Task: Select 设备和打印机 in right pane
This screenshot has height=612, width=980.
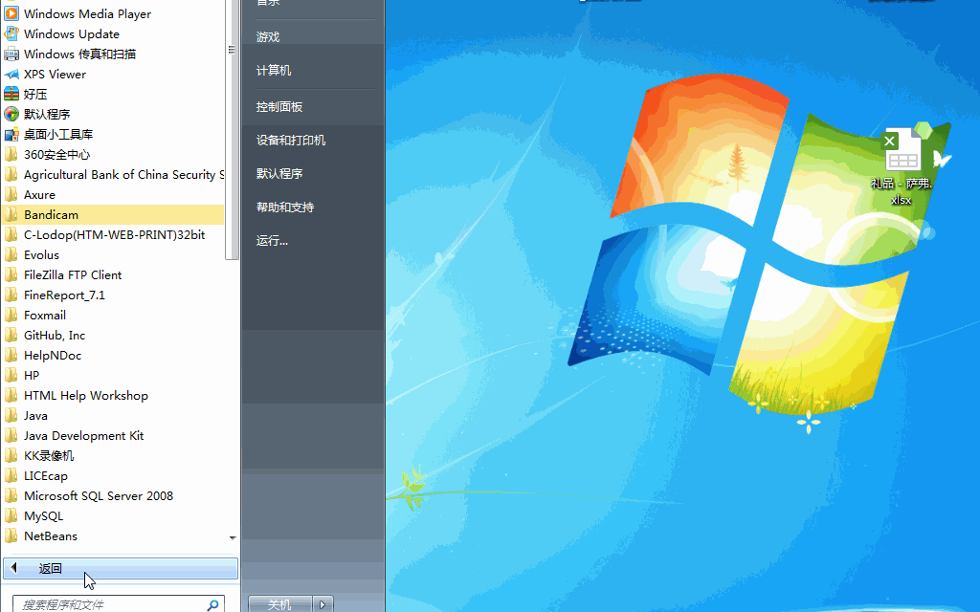Action: click(291, 141)
